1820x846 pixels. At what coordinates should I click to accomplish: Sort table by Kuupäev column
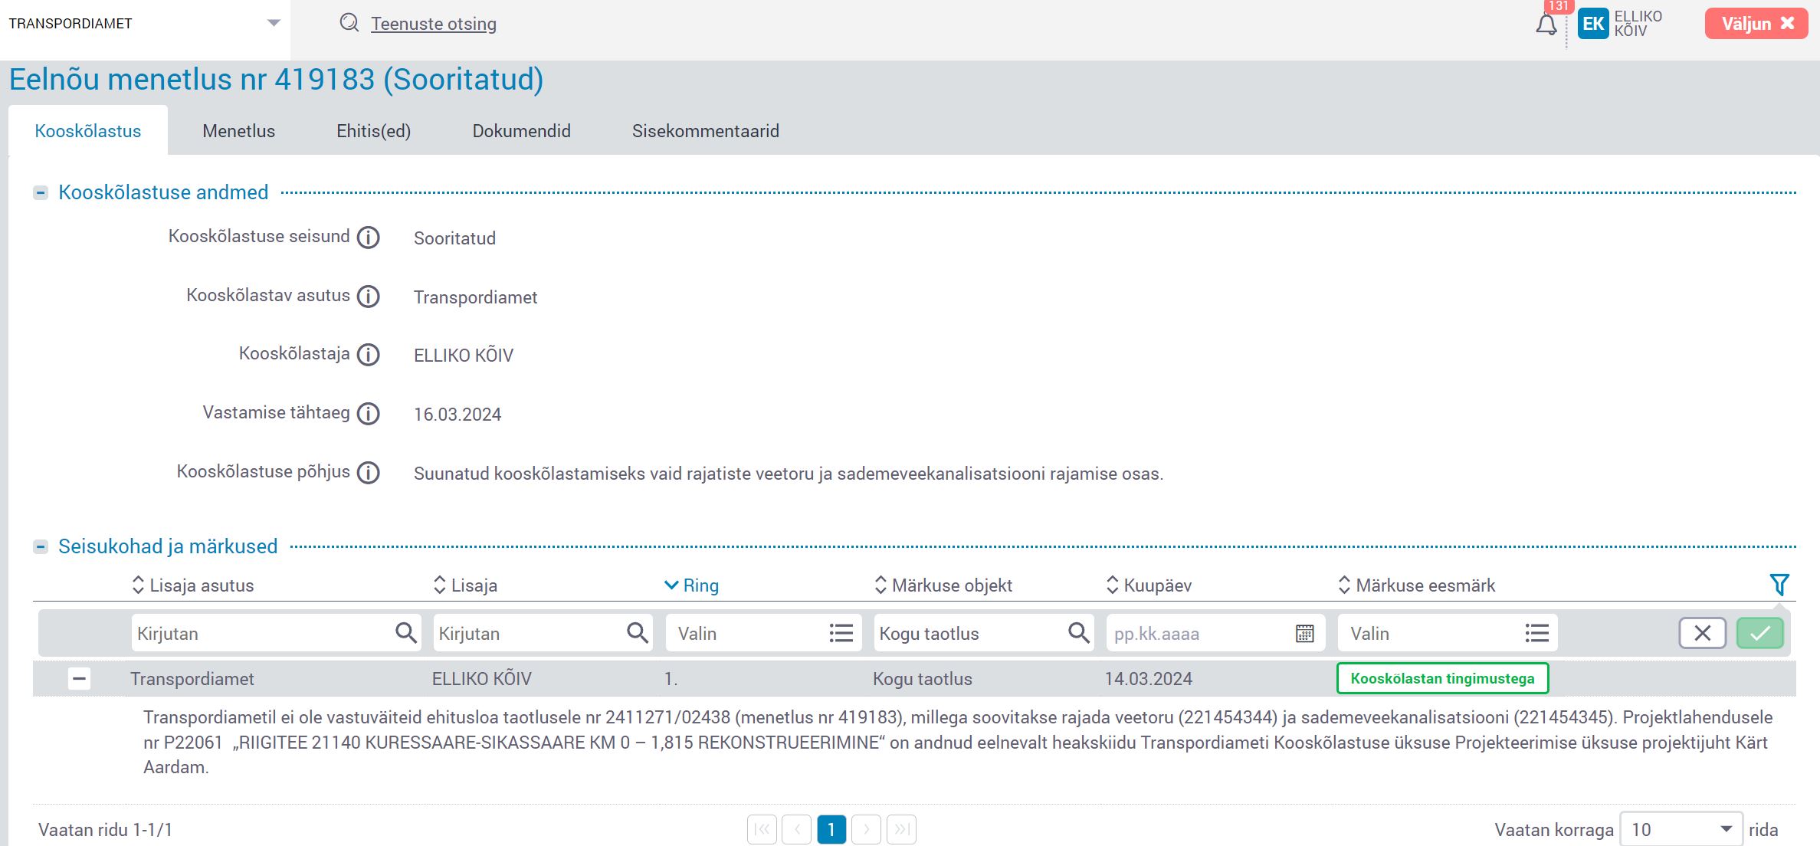pyautogui.click(x=1149, y=585)
